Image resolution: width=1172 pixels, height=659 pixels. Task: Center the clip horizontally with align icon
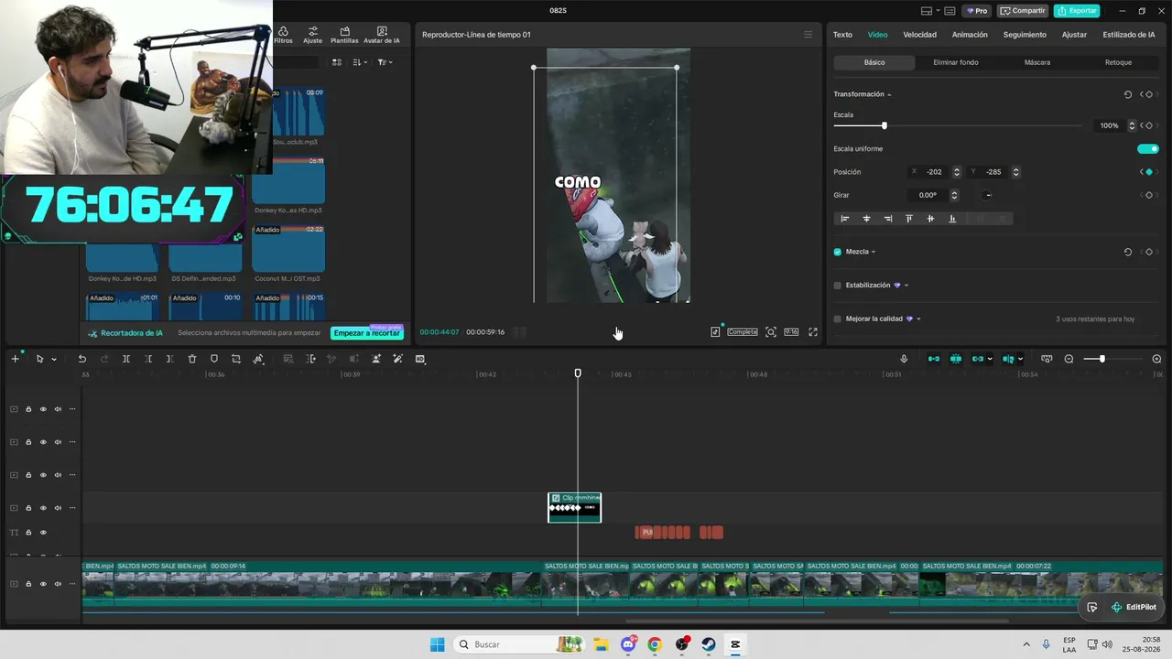click(x=866, y=219)
